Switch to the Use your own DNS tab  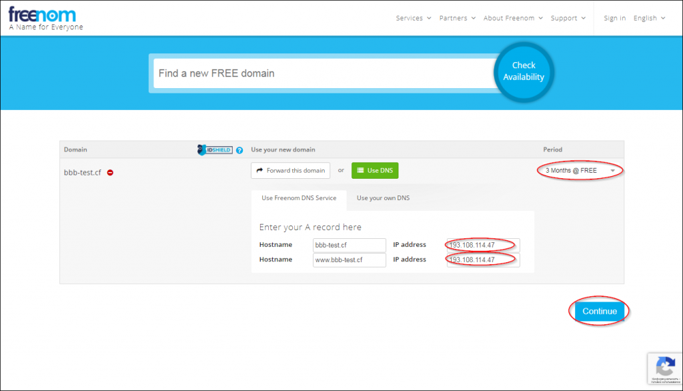(x=383, y=198)
